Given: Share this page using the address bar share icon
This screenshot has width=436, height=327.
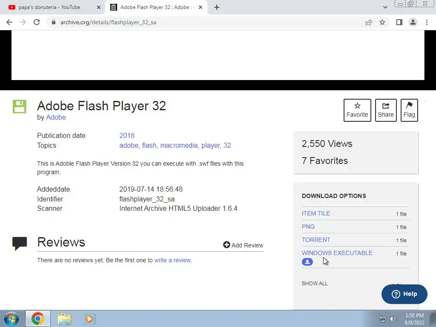Looking at the screenshot, I should (369, 22).
